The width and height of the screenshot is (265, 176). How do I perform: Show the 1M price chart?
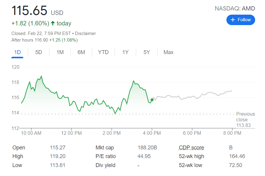coord(60,52)
